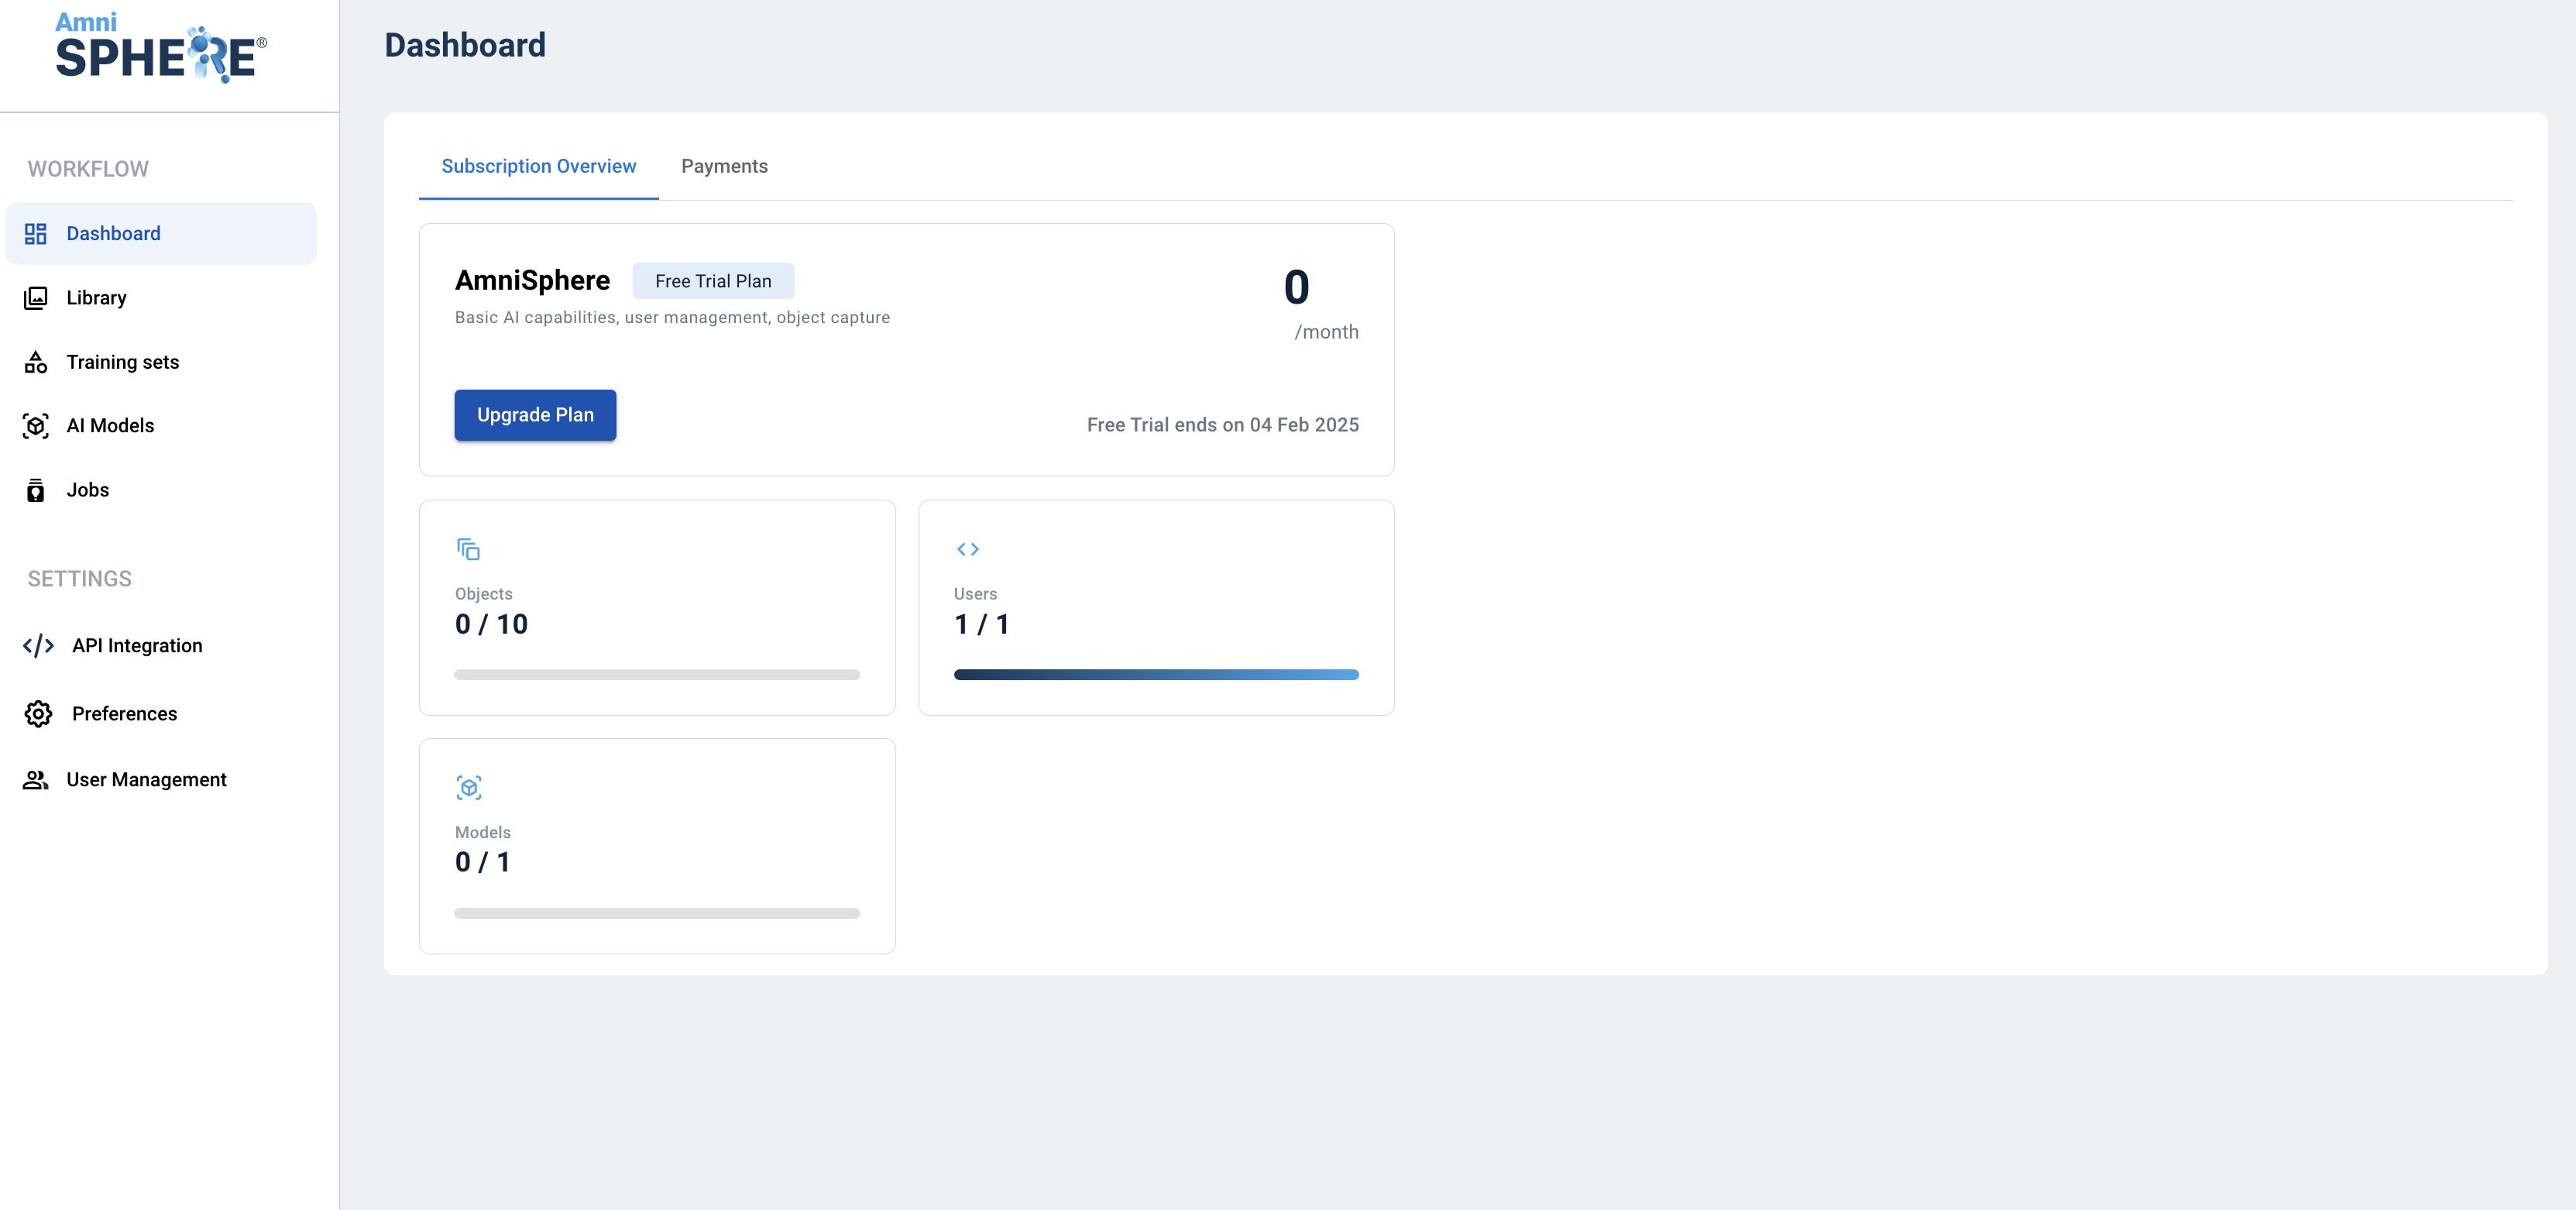This screenshot has height=1210, width=2576.
Task: Click the Preferences gear icon
Action: pyautogui.click(x=38, y=714)
